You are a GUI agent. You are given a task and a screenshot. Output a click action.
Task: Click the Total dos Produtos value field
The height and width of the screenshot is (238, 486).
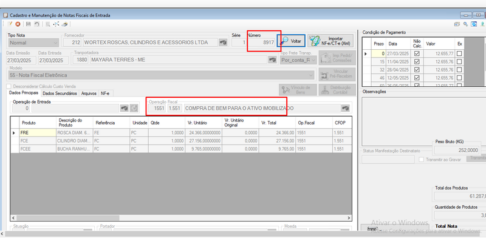460,196
